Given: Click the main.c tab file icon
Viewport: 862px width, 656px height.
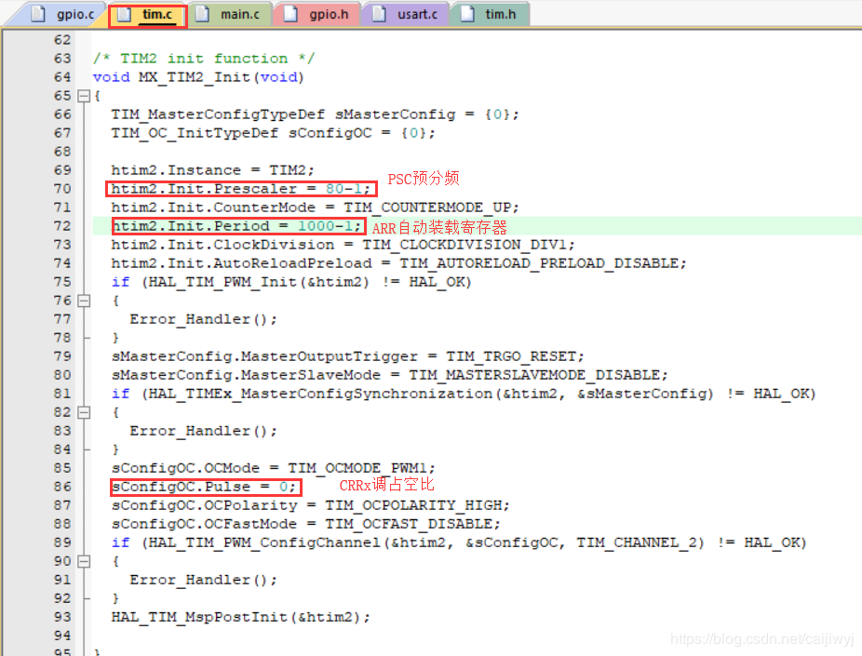Looking at the screenshot, I should (x=202, y=14).
